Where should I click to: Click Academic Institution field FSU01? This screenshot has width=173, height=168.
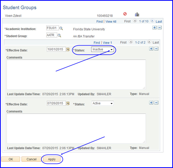click(x=52, y=28)
